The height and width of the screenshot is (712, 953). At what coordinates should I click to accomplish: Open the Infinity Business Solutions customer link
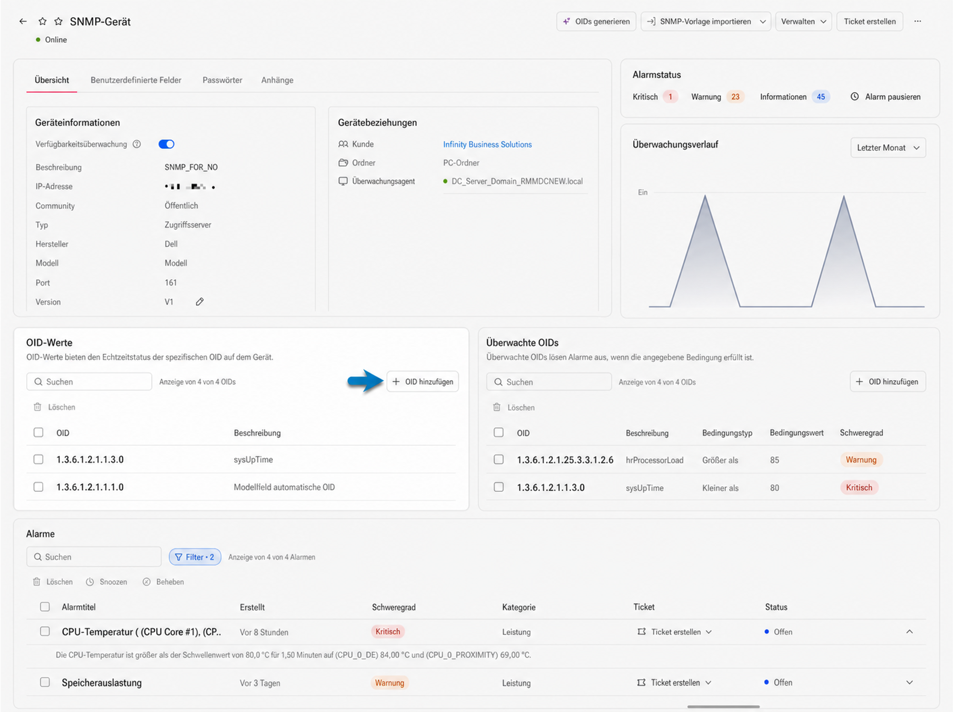pos(487,144)
